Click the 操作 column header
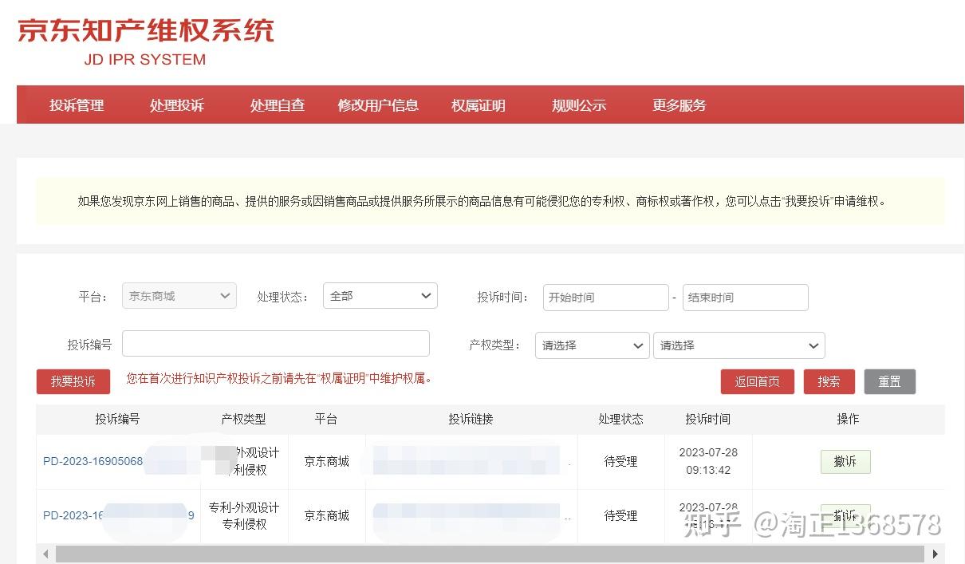This screenshot has height=564, width=965. tap(848, 419)
